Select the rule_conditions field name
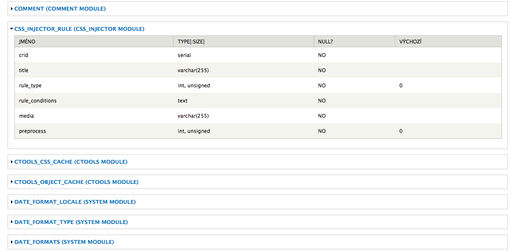The height and width of the screenshot is (251, 515). click(38, 101)
